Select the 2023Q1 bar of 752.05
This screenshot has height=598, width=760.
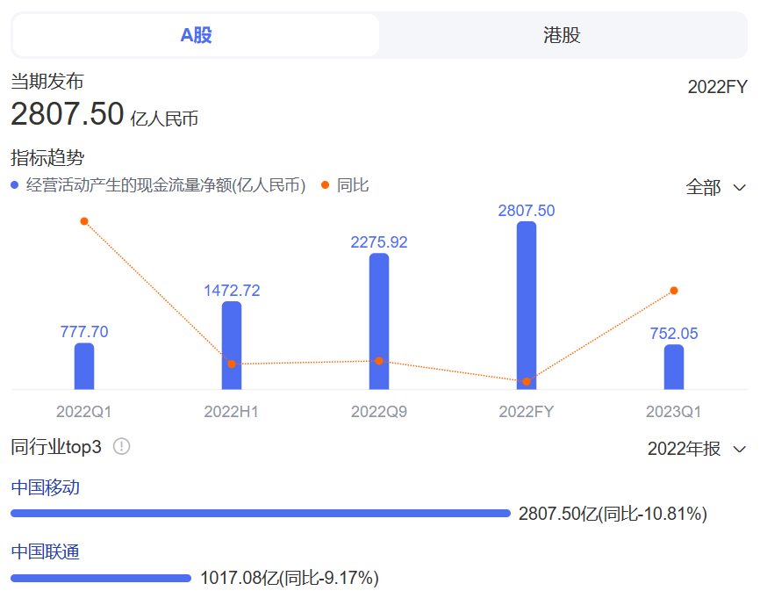coord(674,367)
